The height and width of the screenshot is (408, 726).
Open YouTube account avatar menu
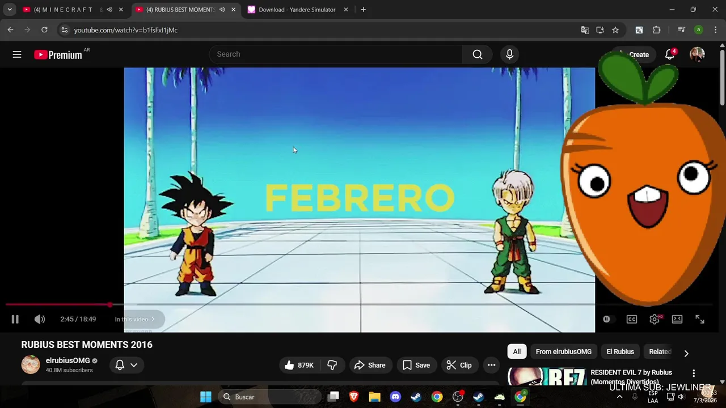coord(697,54)
